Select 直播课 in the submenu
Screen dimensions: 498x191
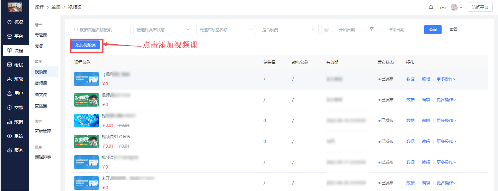[x=41, y=106]
